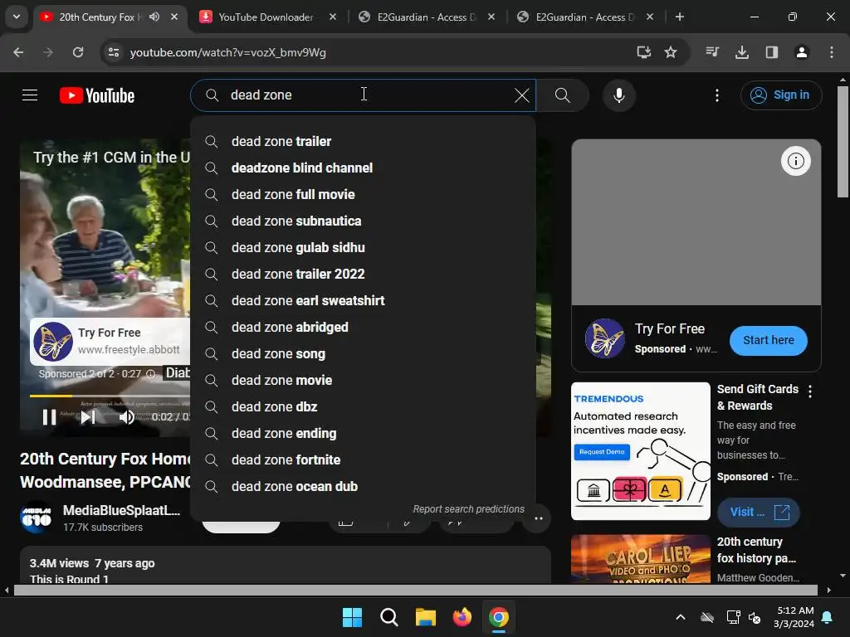The image size is (850, 637).
Task: Choose suggestion 'dead zone song'
Action: [x=364, y=353]
